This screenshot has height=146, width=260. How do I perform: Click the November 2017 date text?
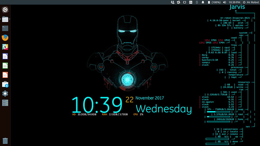[x=150, y=98]
